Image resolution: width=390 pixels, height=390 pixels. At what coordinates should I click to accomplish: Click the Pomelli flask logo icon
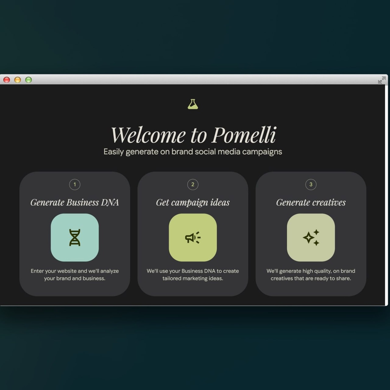click(193, 104)
